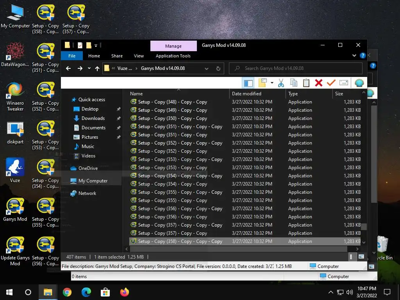Go back with the left arrow
400x300 pixels.
tap(68, 68)
